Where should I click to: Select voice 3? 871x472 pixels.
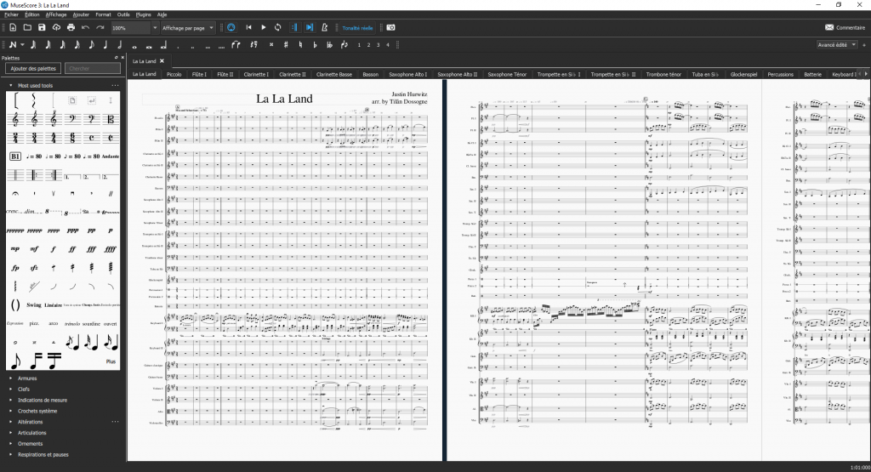379,44
